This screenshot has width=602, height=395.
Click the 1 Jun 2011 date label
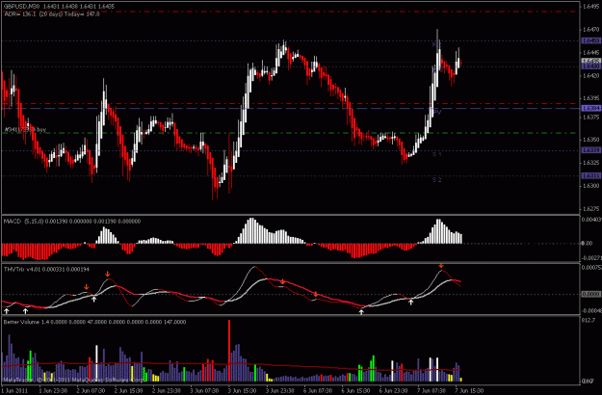pos(14,390)
